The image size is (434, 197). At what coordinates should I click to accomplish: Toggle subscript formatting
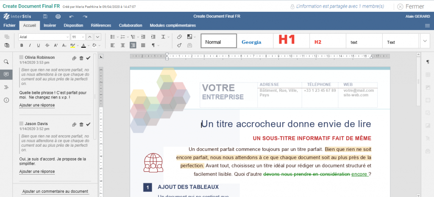[64, 45]
